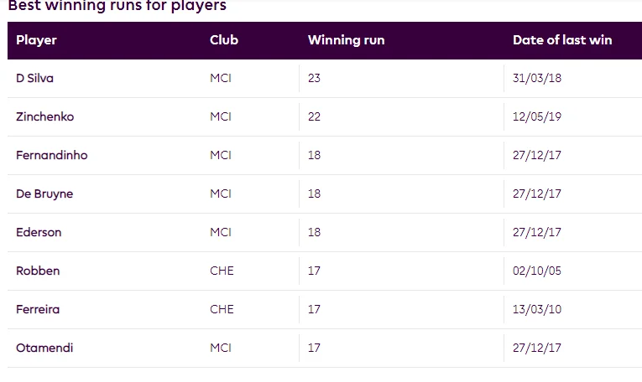Image resolution: width=642 pixels, height=382 pixels.
Task: Click MCI club in D Silva's row
Action: (x=221, y=79)
